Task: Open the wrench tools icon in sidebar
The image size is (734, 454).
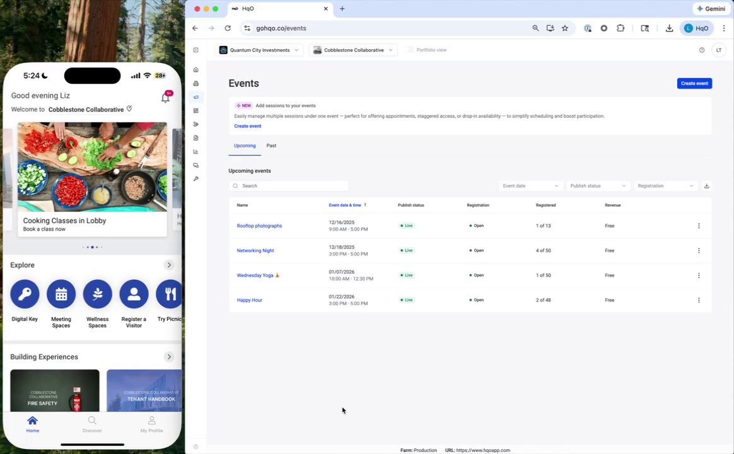Action: [x=195, y=179]
